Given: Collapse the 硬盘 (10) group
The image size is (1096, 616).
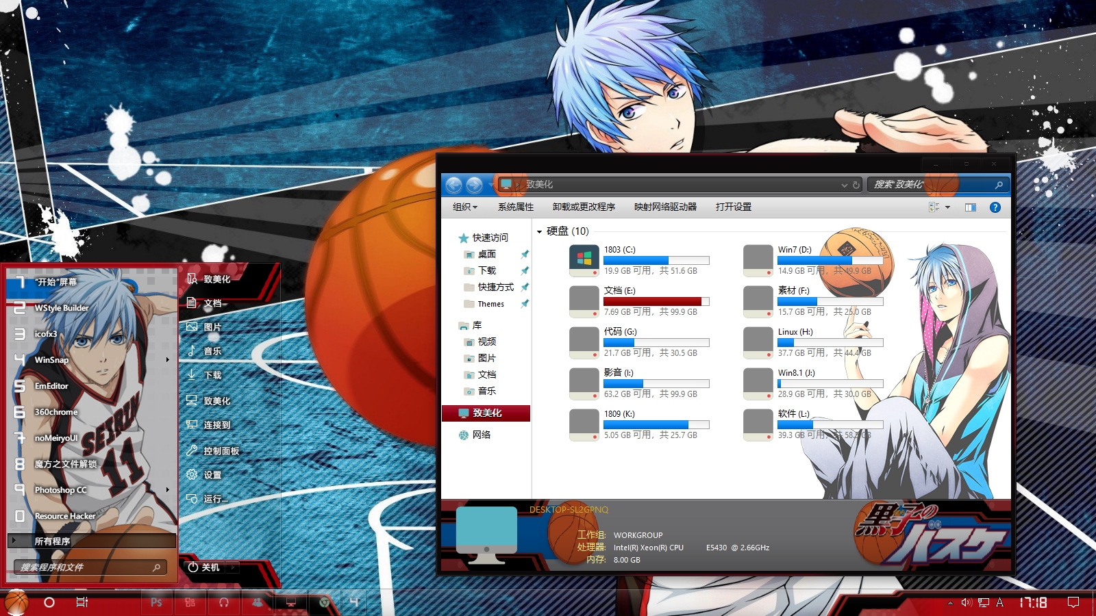Looking at the screenshot, I should 540,232.
